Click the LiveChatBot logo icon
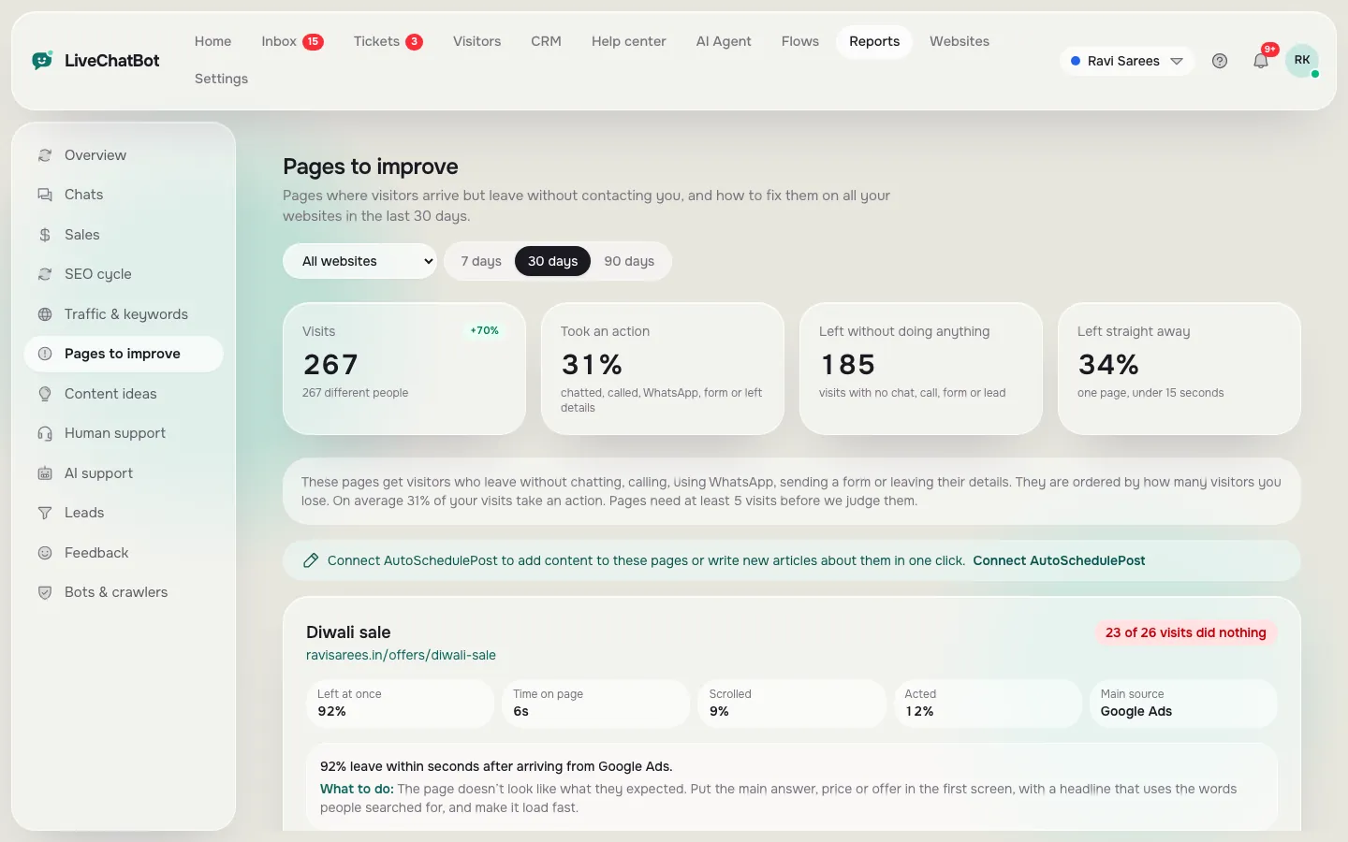 pos(42,61)
